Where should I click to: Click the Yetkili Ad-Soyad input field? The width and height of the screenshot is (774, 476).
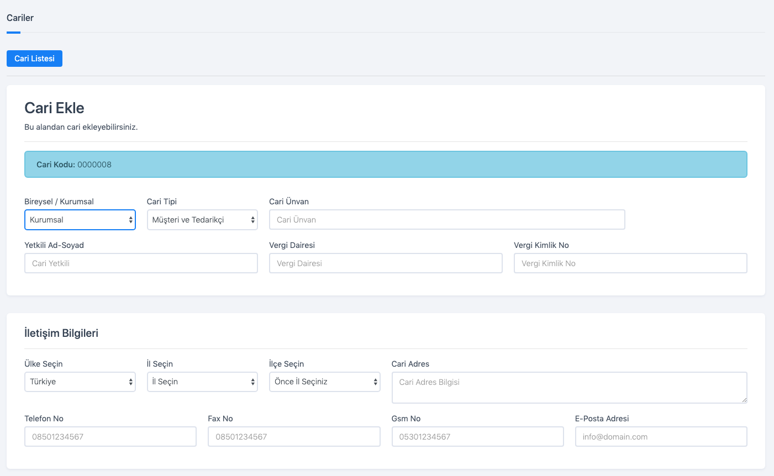coord(141,263)
